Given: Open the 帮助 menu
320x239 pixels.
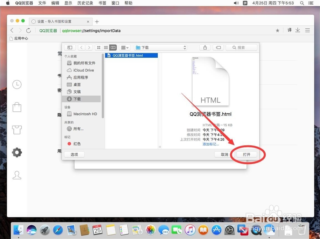Looking at the screenshot, I should tap(128, 3).
